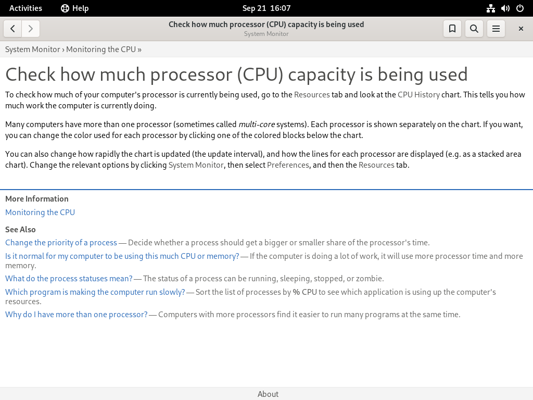Open the hamburger menu icon

coord(496,29)
